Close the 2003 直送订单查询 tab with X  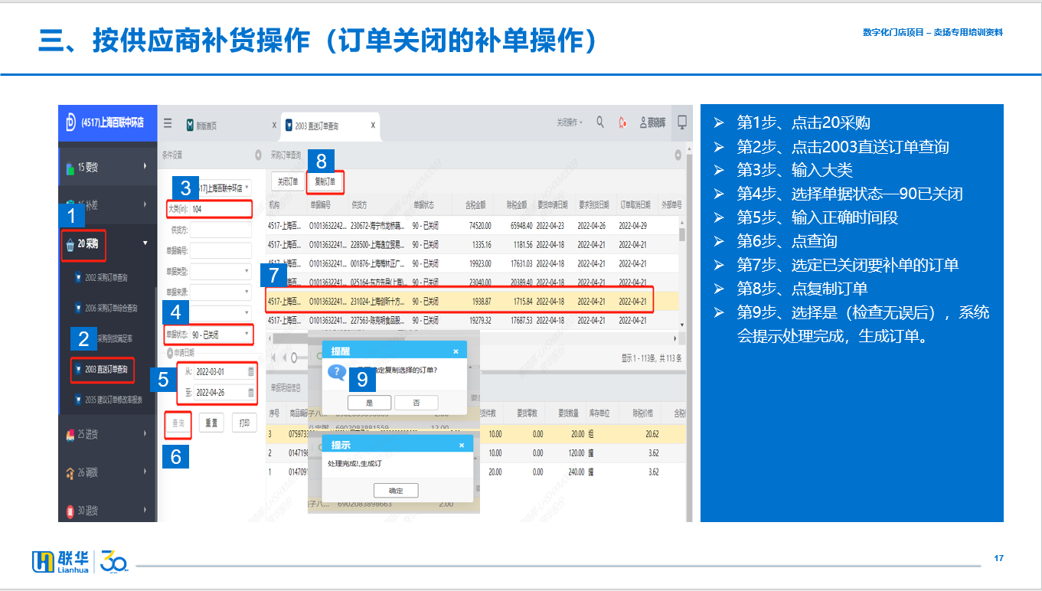pos(373,125)
